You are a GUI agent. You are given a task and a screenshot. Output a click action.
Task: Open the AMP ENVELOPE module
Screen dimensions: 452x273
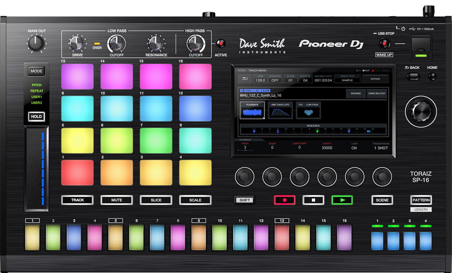pyautogui.click(x=280, y=110)
